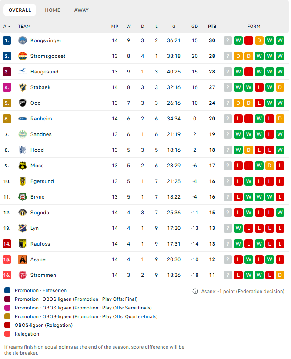The height and width of the screenshot is (359, 291).
Task: Sort the table by the # rank column arrow
Action: tap(9, 27)
